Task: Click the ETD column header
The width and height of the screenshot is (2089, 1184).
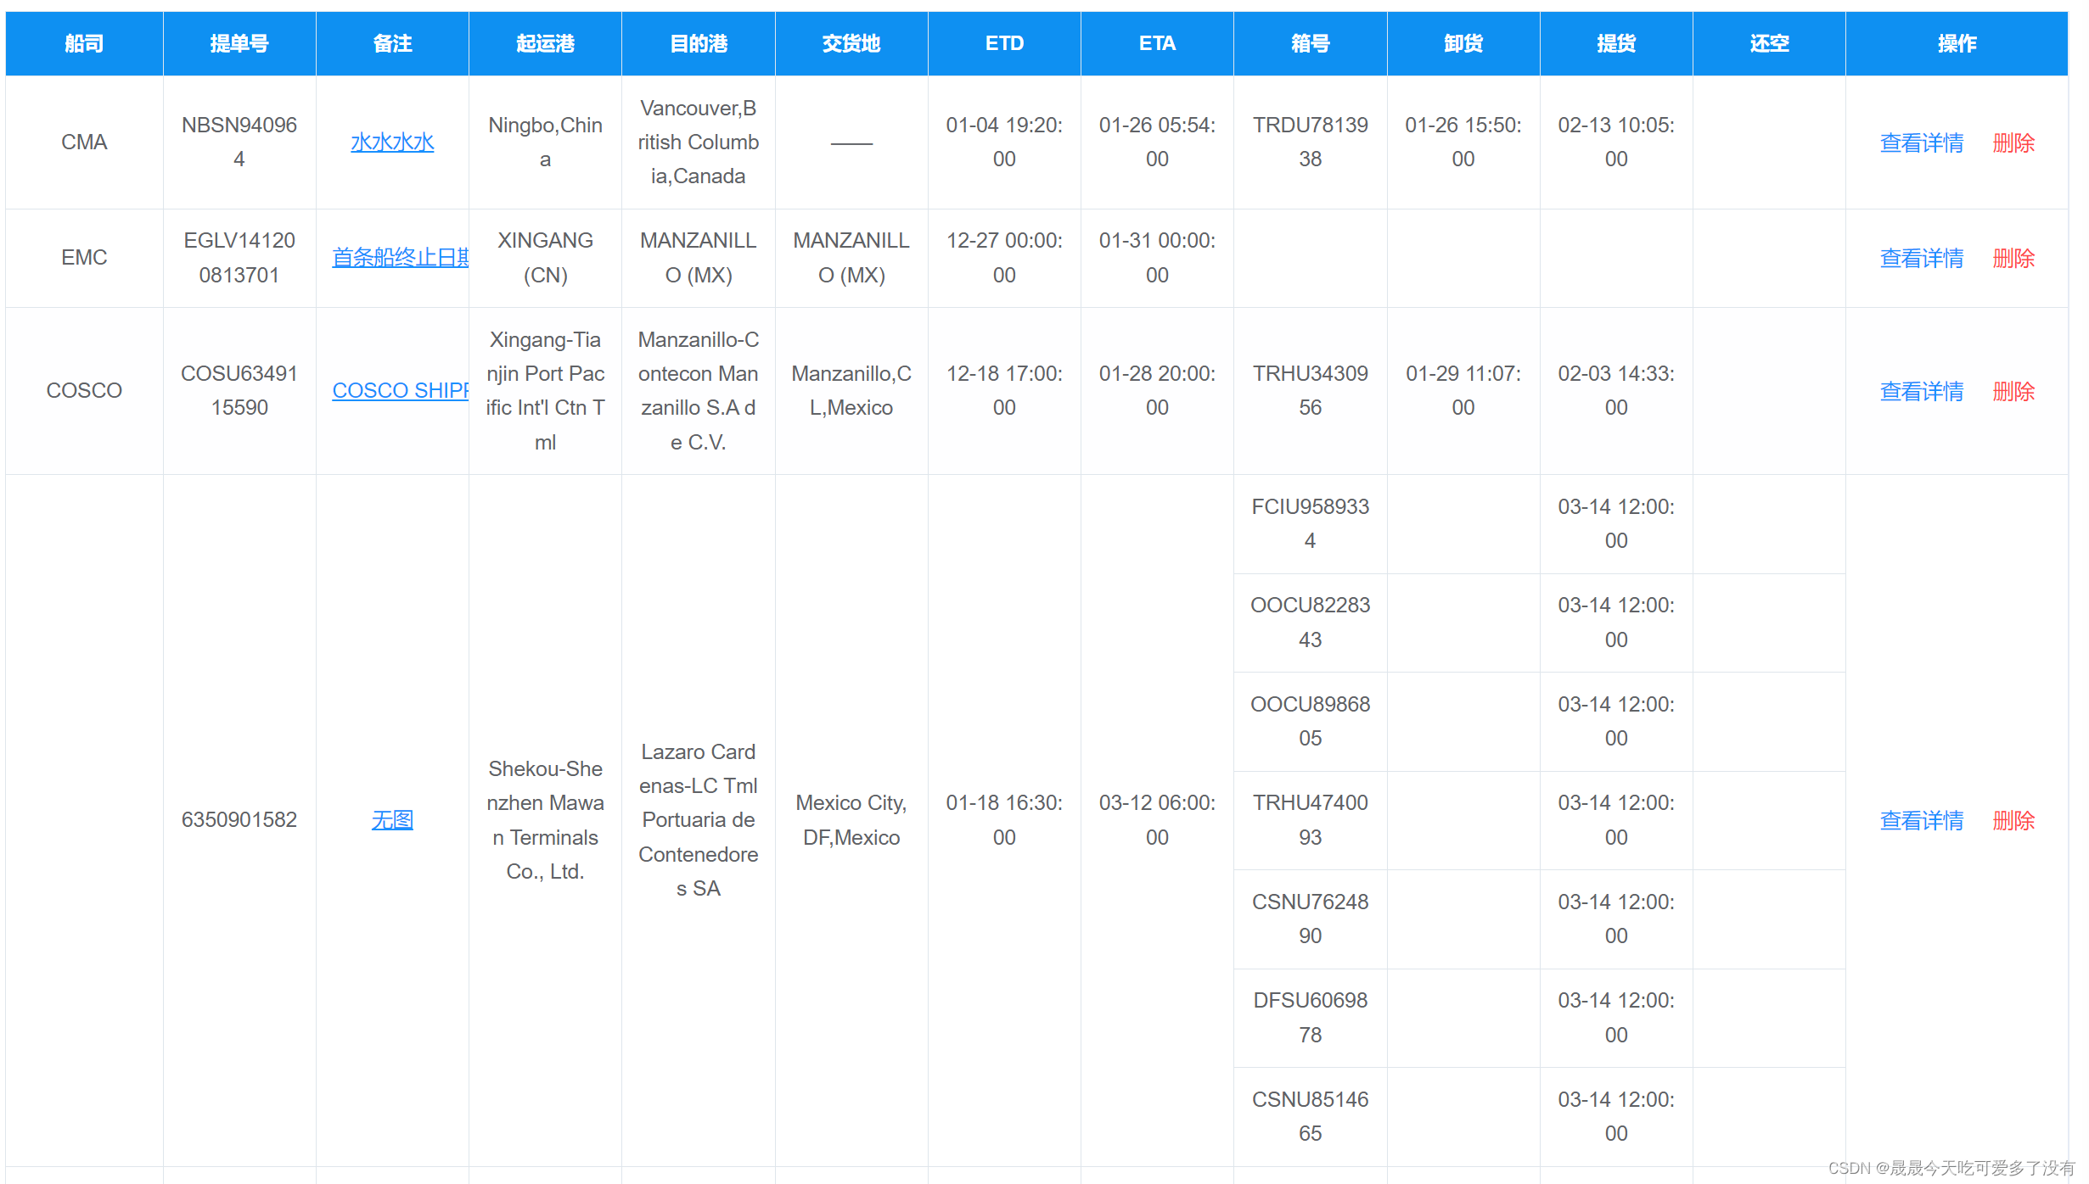Action: [1004, 43]
